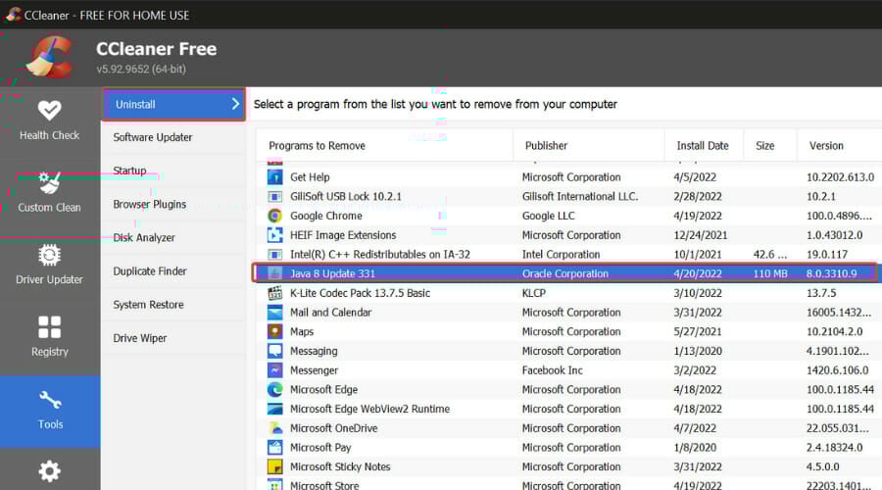Select Google Chrome program name
This screenshot has width=882, height=490.
coord(326,216)
